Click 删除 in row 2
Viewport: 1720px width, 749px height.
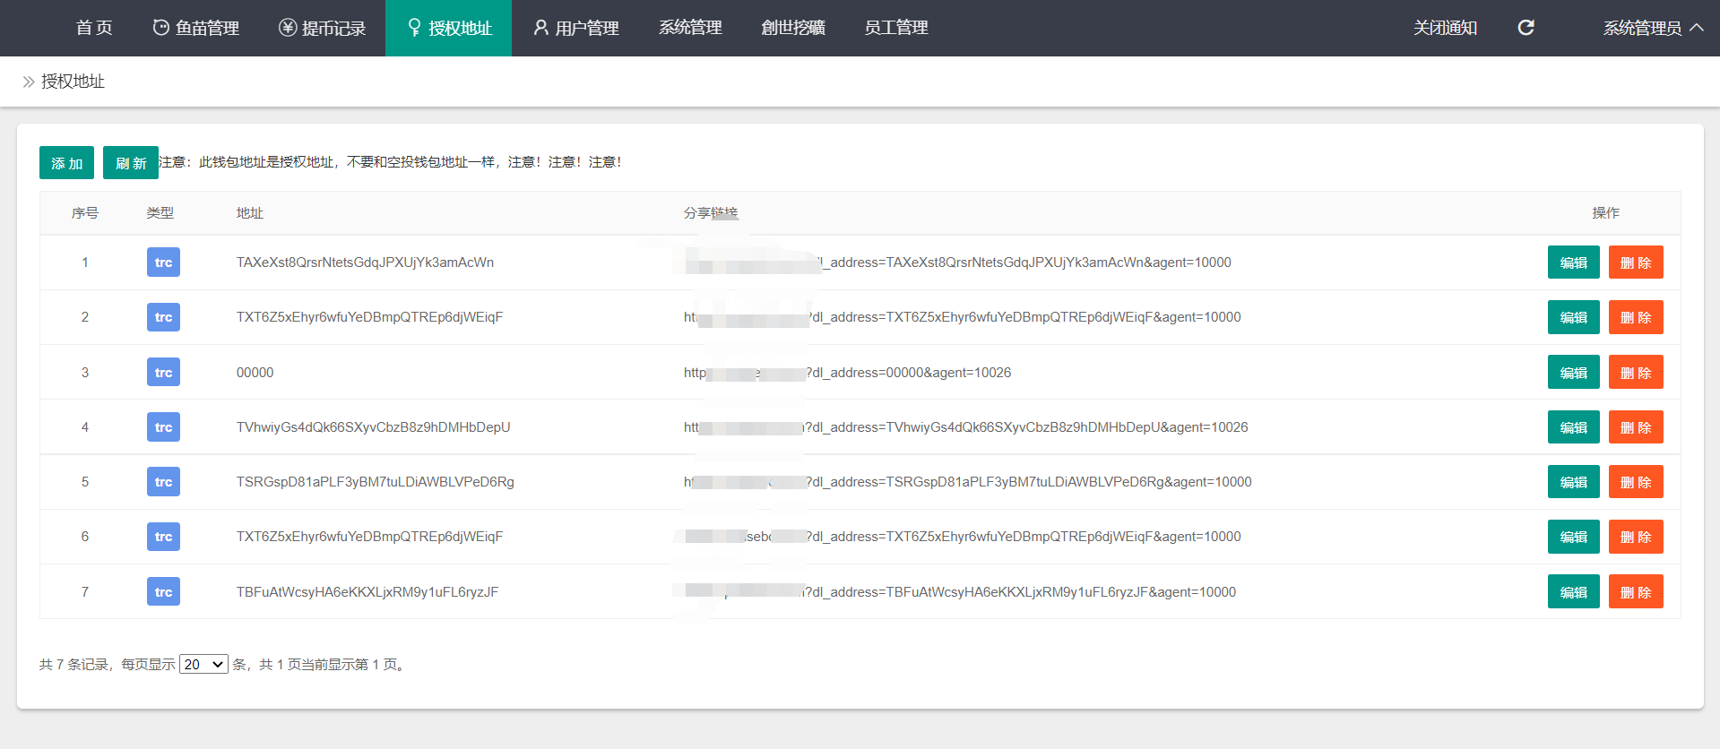(1636, 317)
